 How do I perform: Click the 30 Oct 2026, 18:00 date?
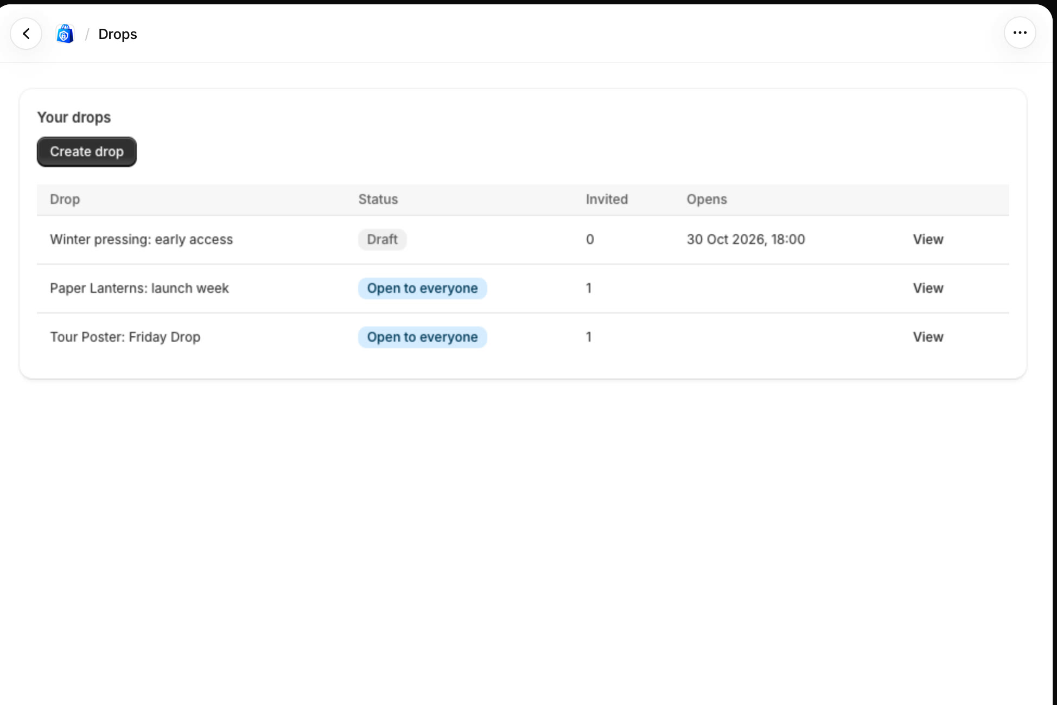click(746, 240)
